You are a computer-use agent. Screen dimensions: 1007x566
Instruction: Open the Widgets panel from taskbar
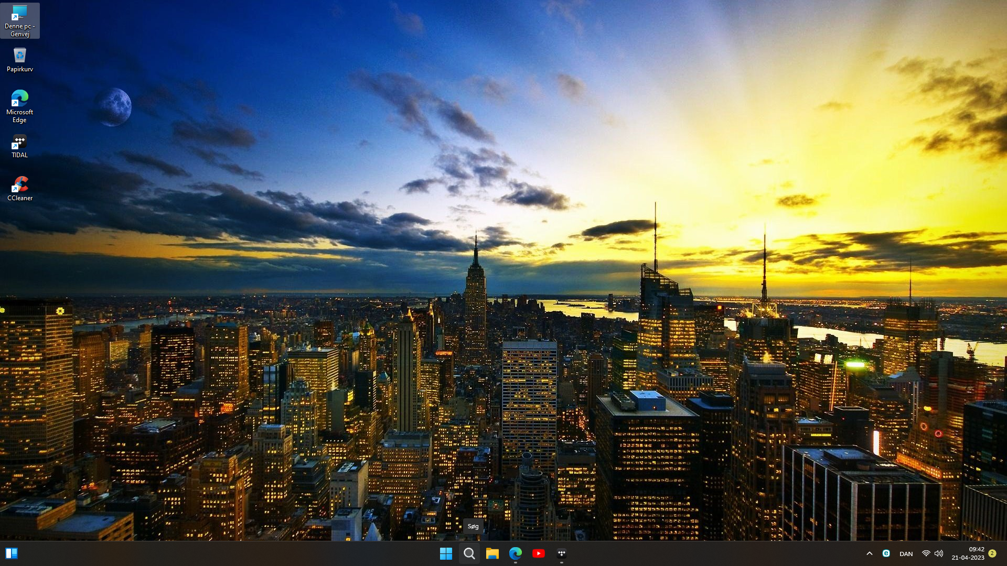tap(11, 553)
